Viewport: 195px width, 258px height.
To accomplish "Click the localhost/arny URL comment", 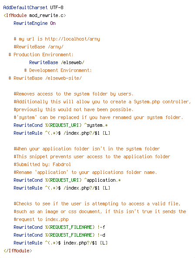I will coord(57,39).
